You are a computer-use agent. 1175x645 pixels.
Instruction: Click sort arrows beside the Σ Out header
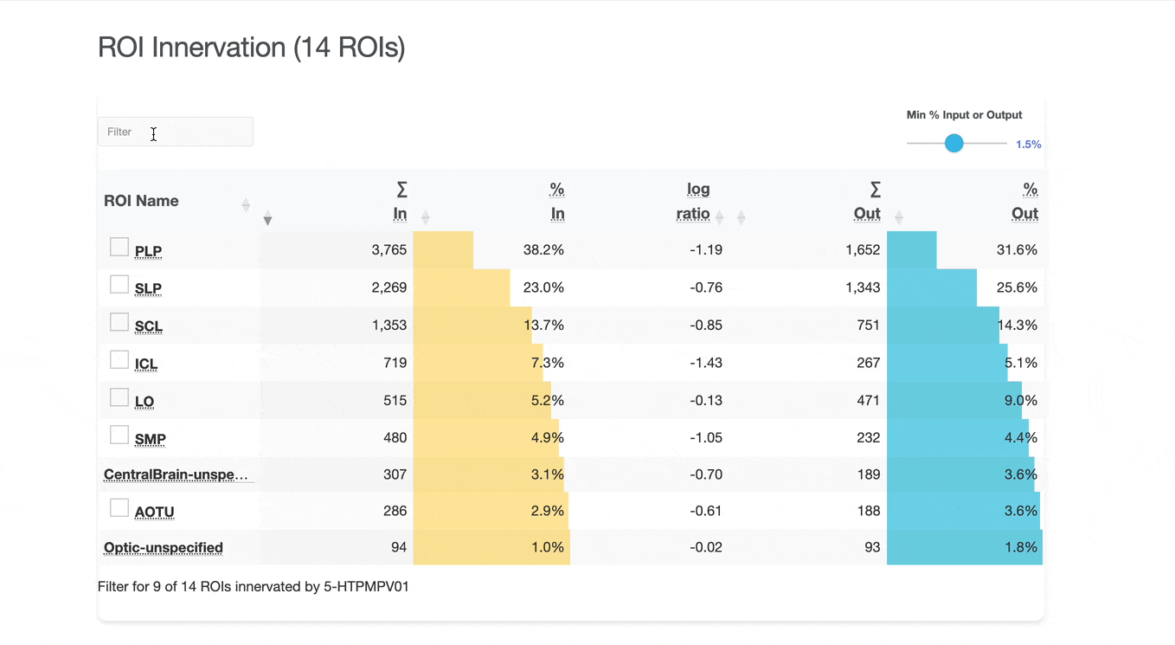point(899,217)
